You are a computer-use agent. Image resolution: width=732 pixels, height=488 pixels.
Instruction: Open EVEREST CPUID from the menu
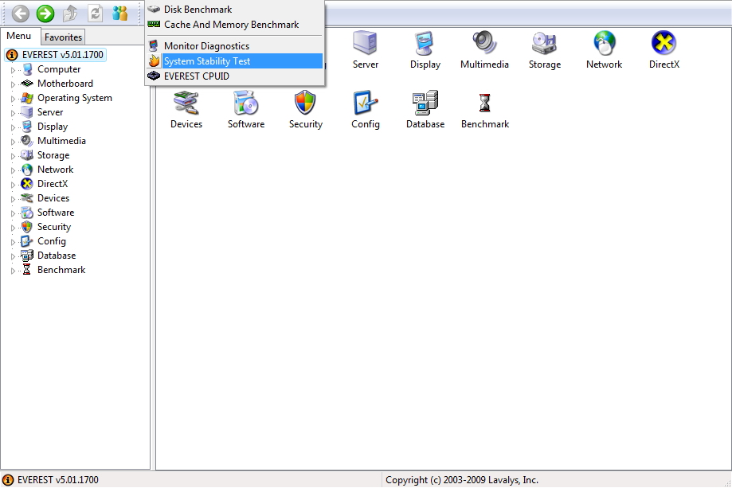[234, 76]
